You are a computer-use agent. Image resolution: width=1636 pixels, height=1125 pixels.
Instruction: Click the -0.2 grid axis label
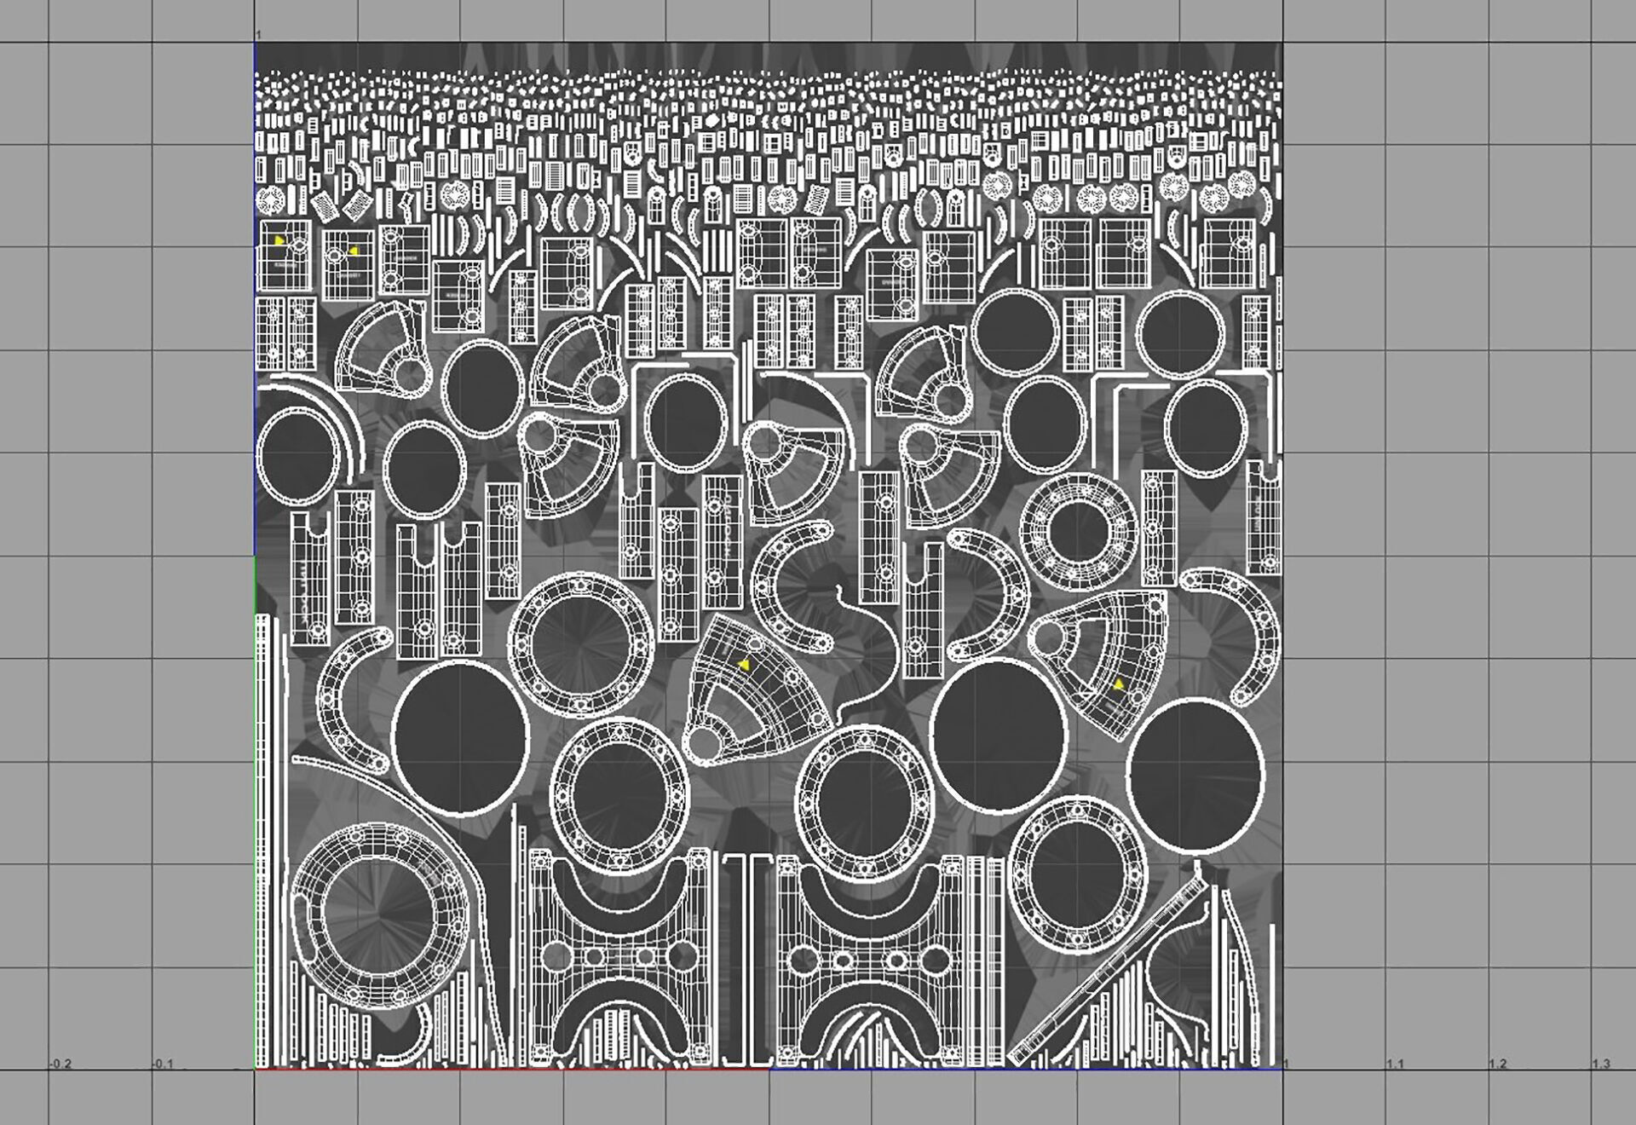click(60, 1064)
